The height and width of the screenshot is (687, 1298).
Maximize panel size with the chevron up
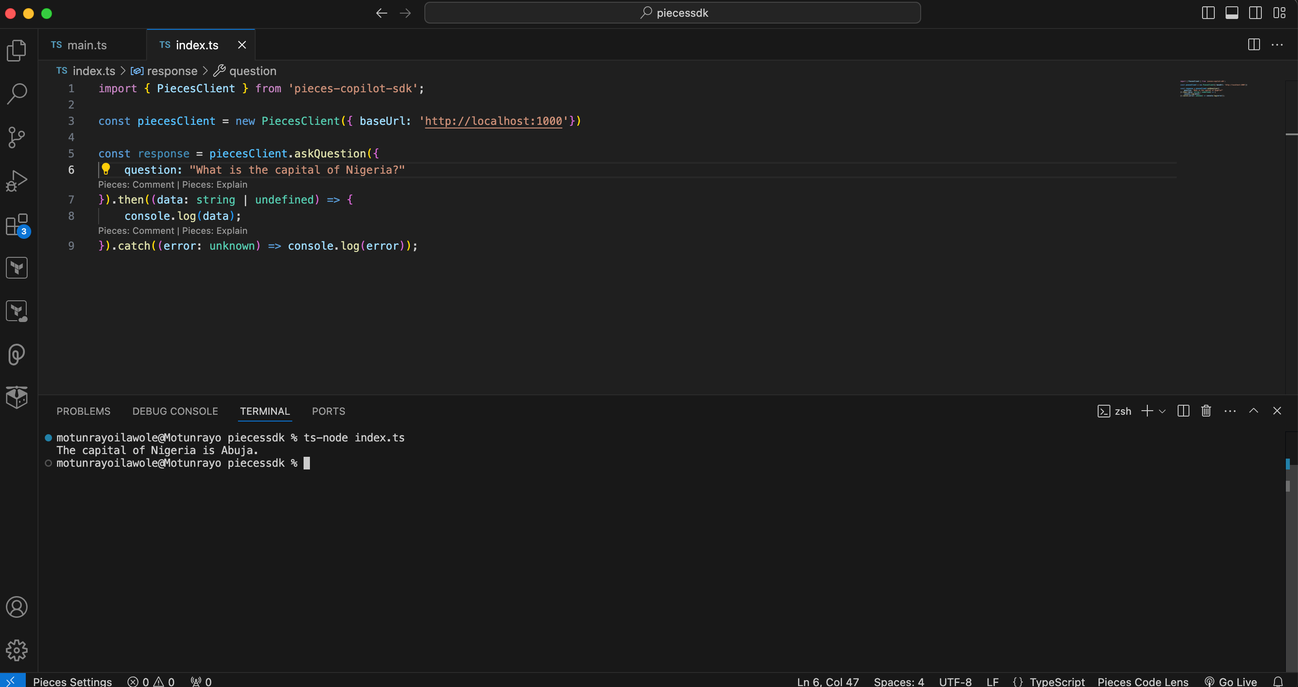pyautogui.click(x=1253, y=411)
